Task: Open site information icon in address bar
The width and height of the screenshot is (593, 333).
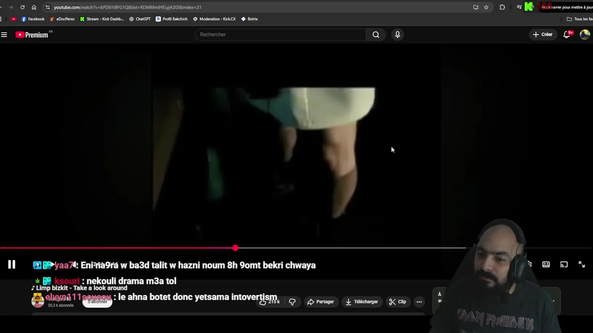Action: pos(47,7)
